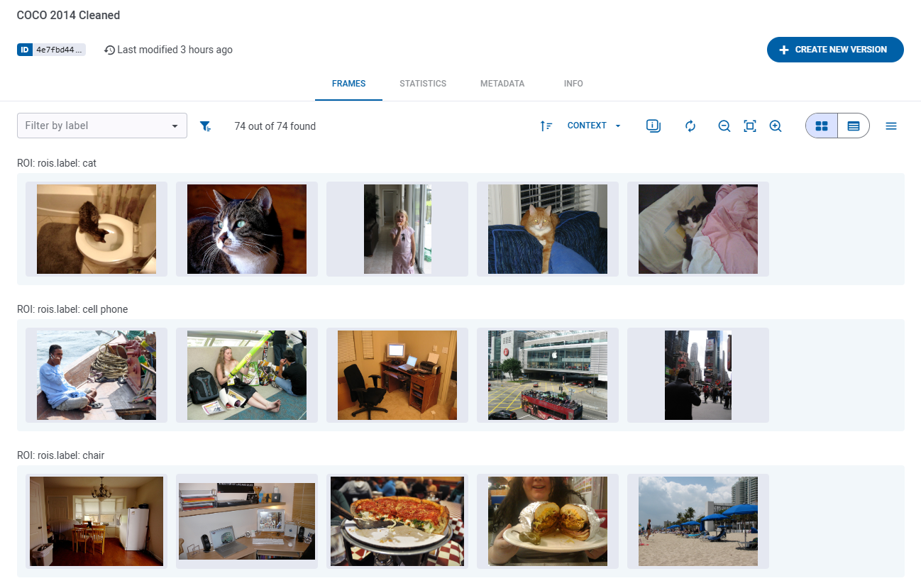Select the advanced filter icon
This screenshot has height=588, width=921.
click(x=206, y=126)
